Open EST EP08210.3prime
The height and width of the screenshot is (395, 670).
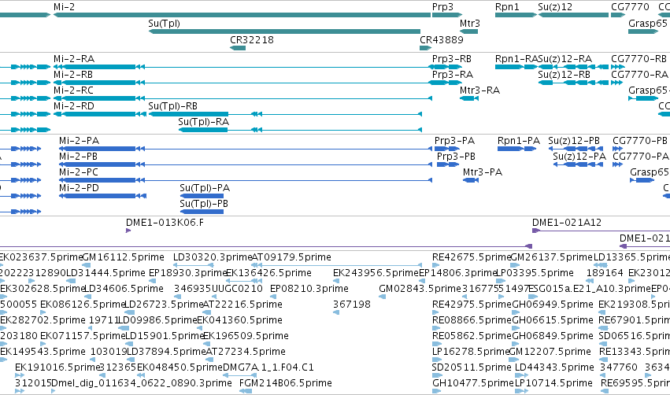[x=273, y=297]
